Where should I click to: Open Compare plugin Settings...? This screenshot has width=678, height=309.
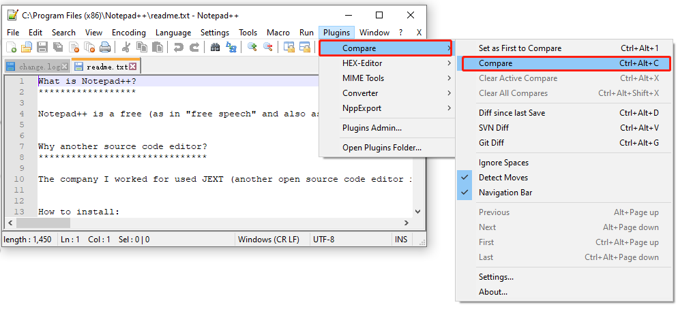(564, 277)
